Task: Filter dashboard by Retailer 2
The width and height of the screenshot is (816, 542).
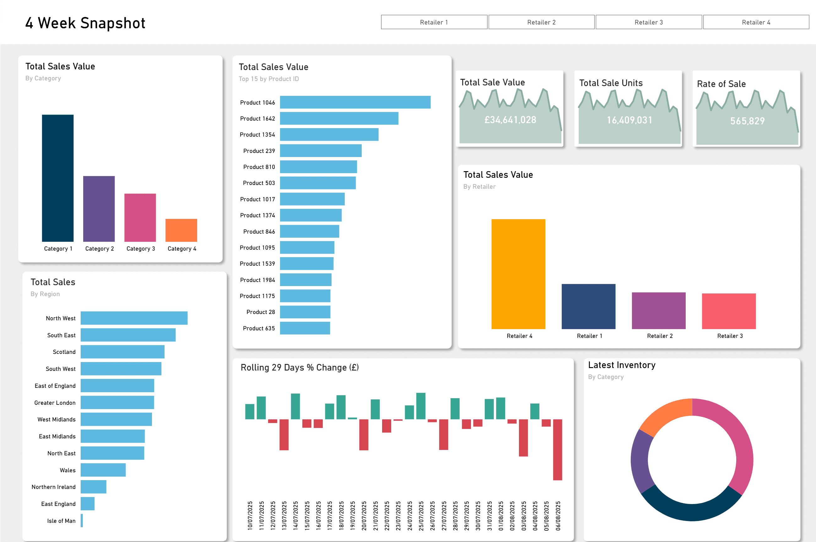Action: pos(541,22)
